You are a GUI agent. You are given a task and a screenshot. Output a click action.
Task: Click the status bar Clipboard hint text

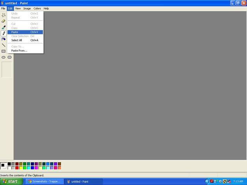click(22, 175)
